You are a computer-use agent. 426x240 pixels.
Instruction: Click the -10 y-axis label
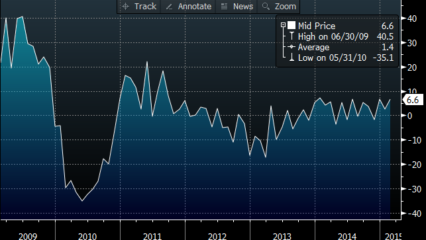tap(414, 140)
